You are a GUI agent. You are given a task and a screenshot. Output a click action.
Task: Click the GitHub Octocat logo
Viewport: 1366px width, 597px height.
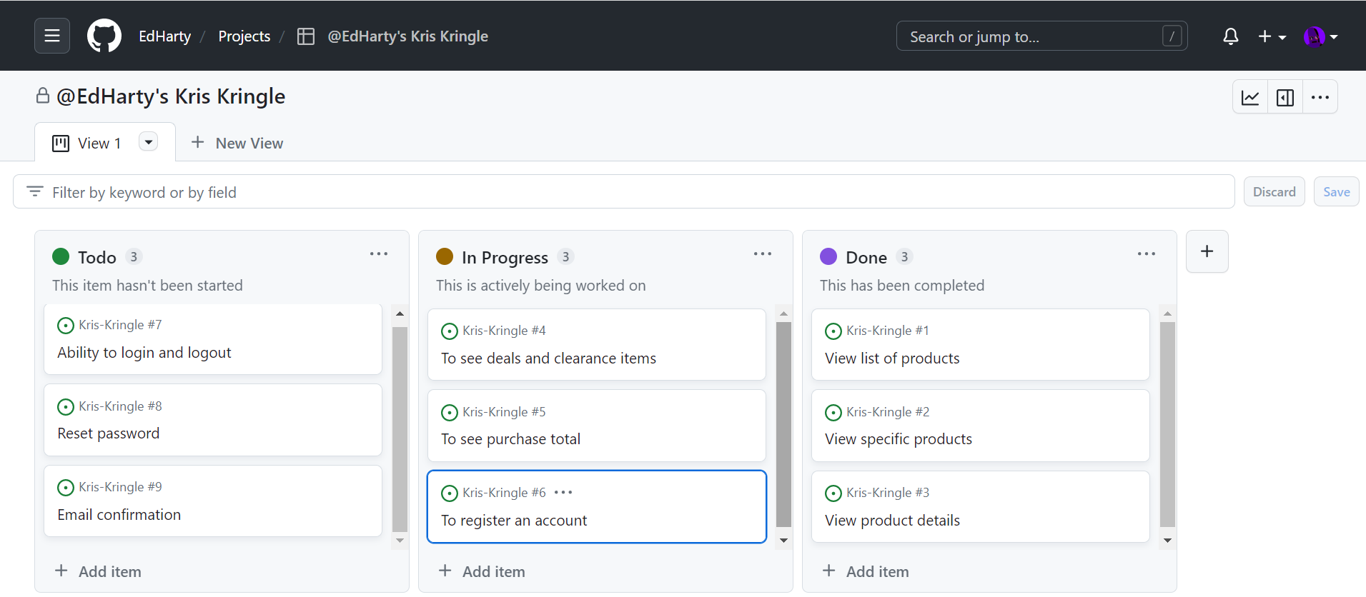104,36
